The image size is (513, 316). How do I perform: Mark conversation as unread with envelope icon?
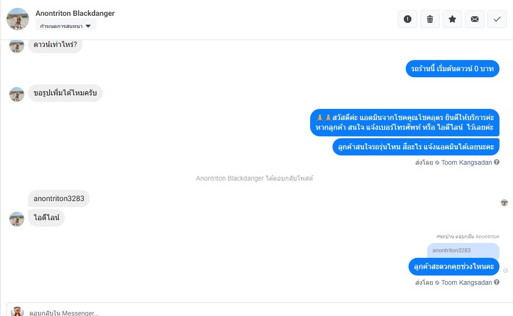click(475, 19)
